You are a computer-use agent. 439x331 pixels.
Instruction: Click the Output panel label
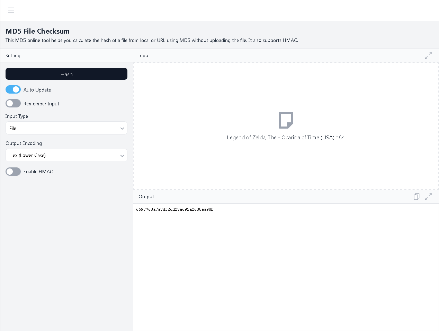(146, 197)
